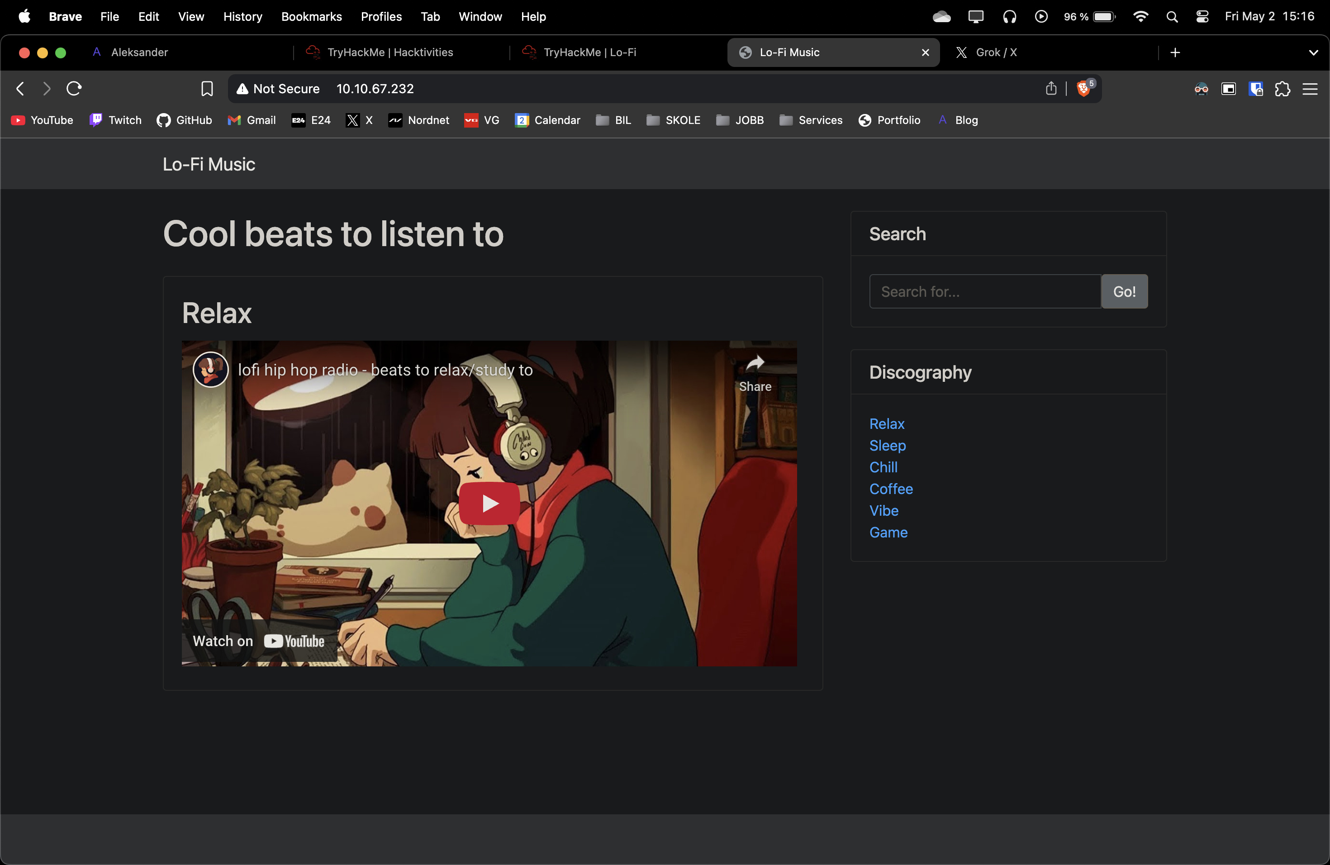The image size is (1330, 865).
Task: Open Spotlight search in menu bar
Action: tap(1172, 17)
